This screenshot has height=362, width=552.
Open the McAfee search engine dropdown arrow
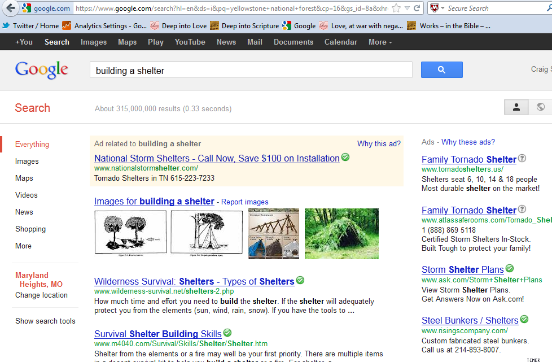coord(443,8)
